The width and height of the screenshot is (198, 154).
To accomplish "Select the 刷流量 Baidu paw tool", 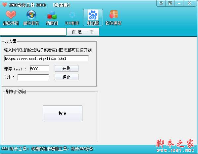I will (x=93, y=18).
